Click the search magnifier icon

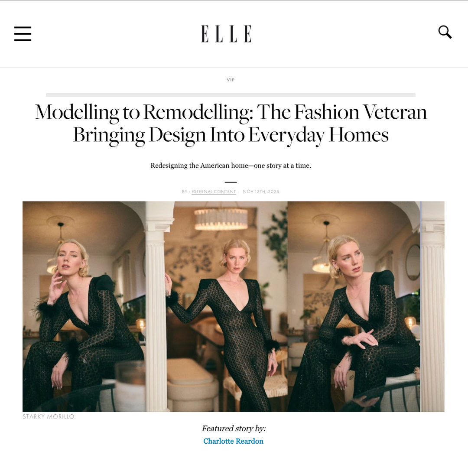click(x=445, y=32)
